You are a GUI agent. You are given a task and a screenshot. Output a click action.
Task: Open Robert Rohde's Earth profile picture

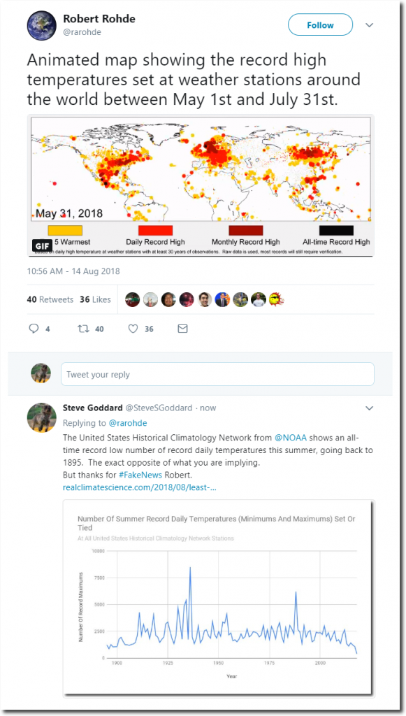pyautogui.click(x=42, y=26)
